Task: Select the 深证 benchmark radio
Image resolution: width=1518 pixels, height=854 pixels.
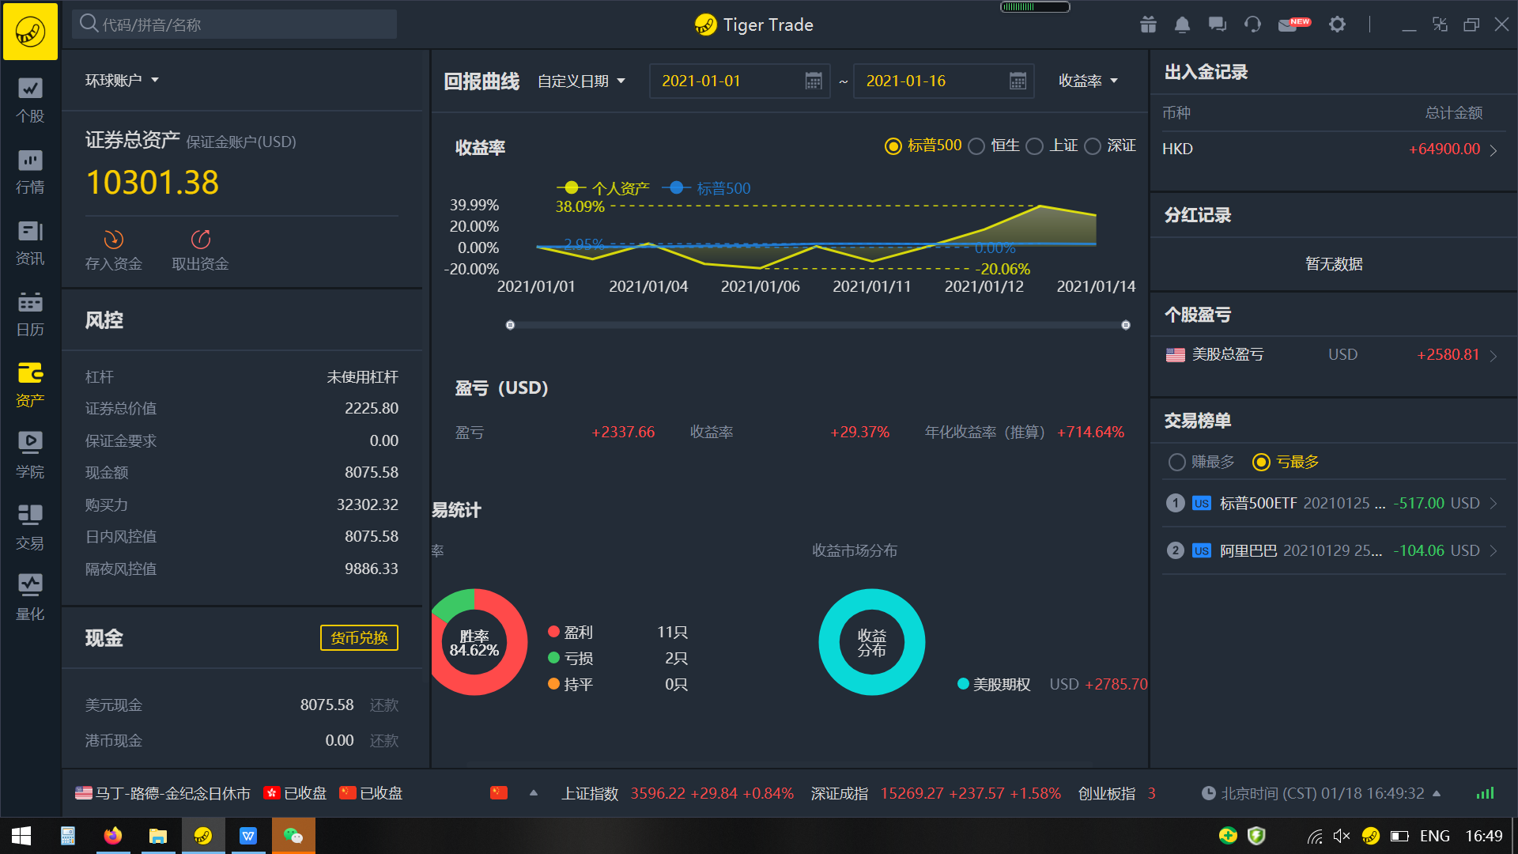Action: tap(1093, 146)
